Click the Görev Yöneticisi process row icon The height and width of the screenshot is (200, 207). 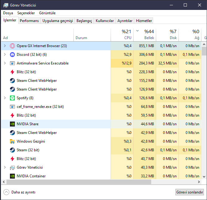pos(12,167)
